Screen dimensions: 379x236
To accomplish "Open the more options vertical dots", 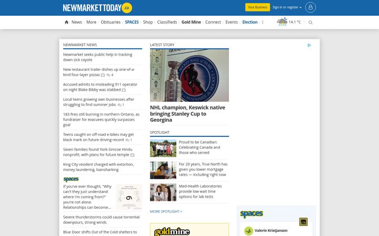I will click(263, 22).
